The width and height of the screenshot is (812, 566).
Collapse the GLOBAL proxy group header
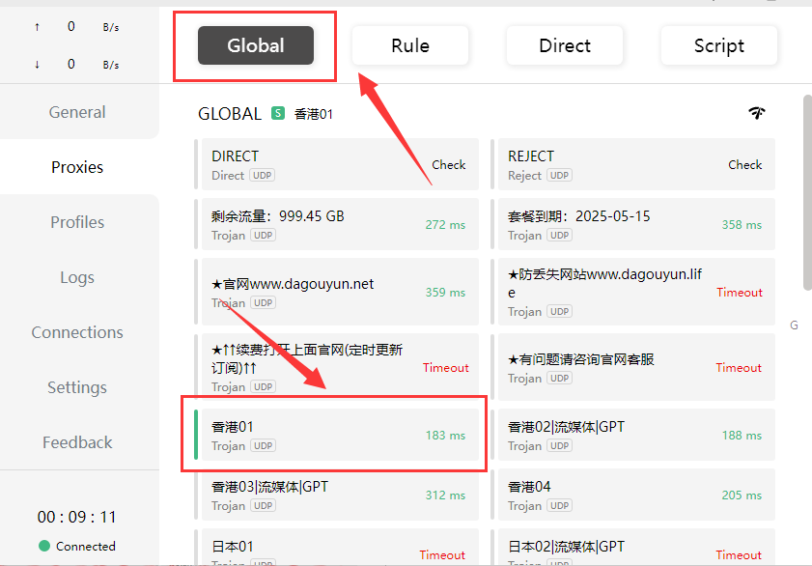click(230, 114)
